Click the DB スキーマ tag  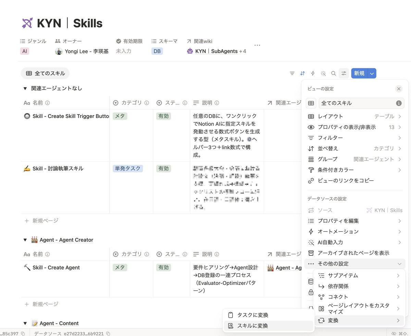coord(157,51)
